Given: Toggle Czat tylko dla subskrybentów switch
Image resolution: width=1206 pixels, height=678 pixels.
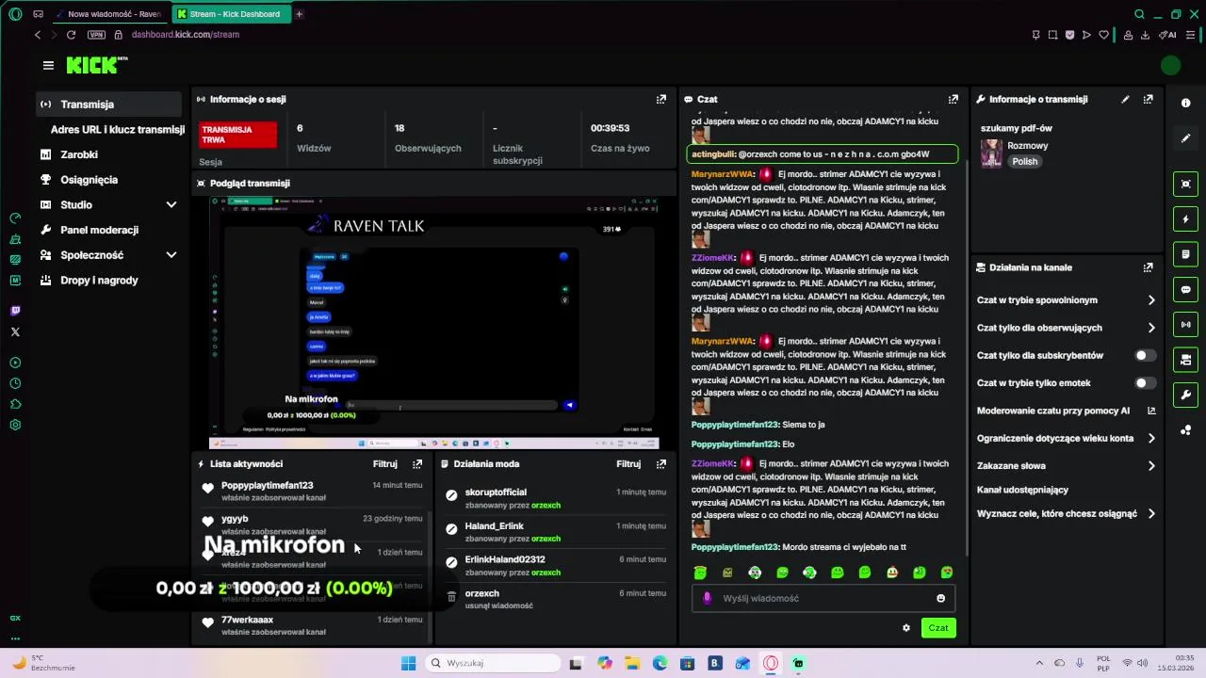Looking at the screenshot, I should pyautogui.click(x=1145, y=355).
